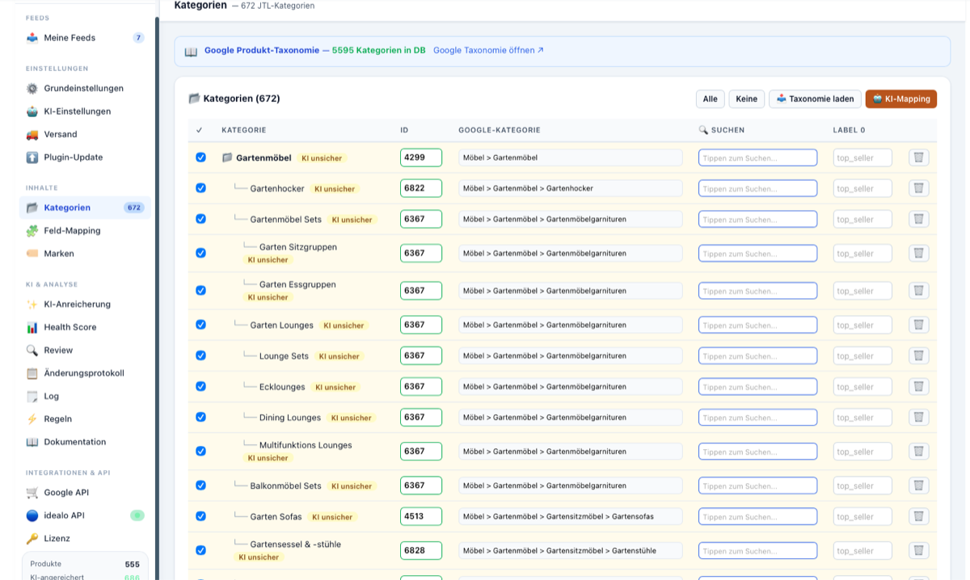Screen dimensions: 970x580
Task: Click Taxonomie laden button
Action: coord(815,99)
